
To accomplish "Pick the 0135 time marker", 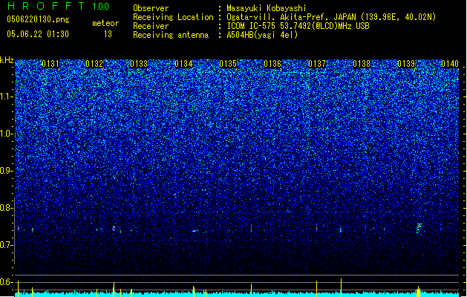I will pos(228,64).
